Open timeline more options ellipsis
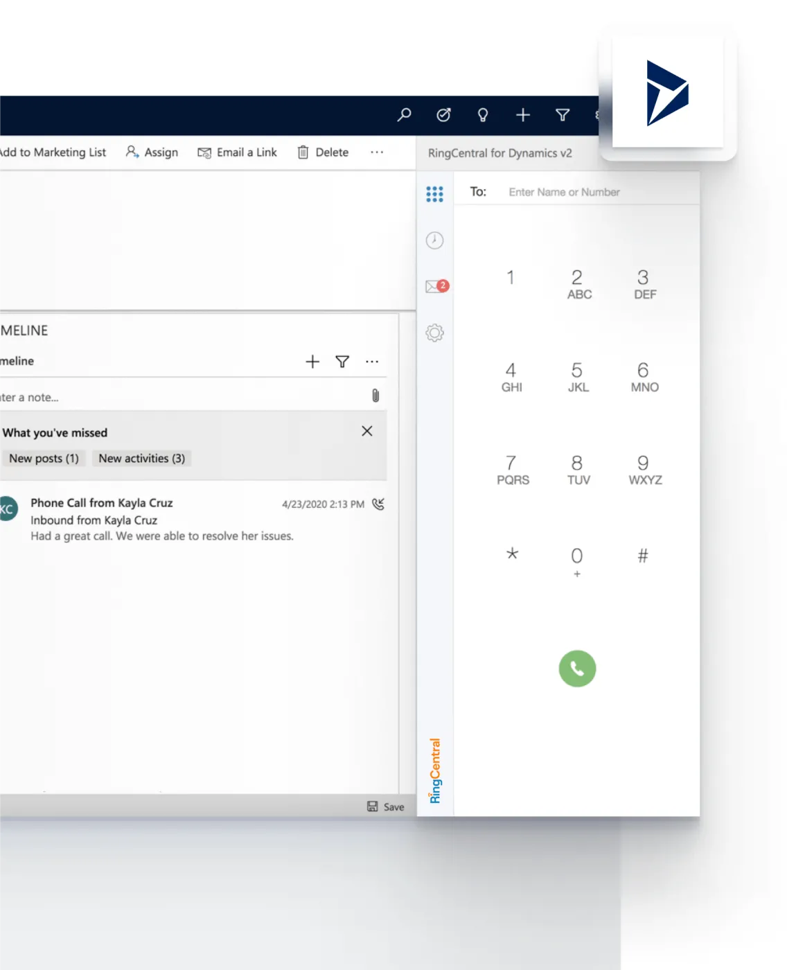The width and height of the screenshot is (787, 970). coord(372,362)
